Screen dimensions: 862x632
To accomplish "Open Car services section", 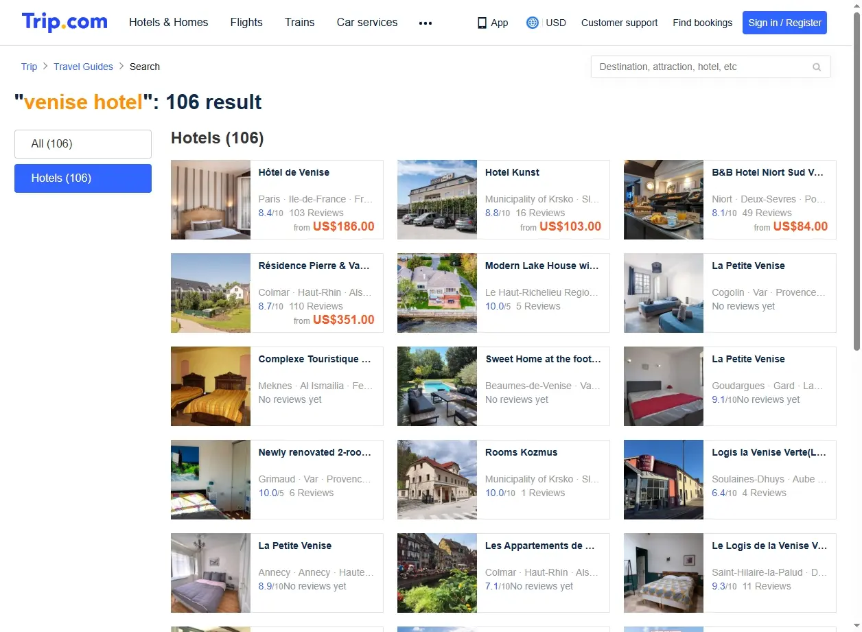I will [x=367, y=23].
